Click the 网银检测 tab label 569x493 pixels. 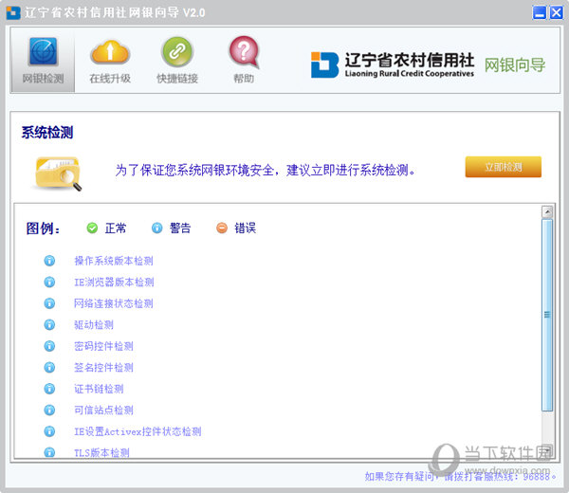[44, 79]
